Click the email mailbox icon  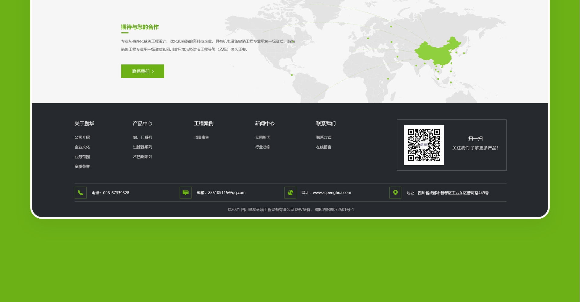click(x=185, y=193)
